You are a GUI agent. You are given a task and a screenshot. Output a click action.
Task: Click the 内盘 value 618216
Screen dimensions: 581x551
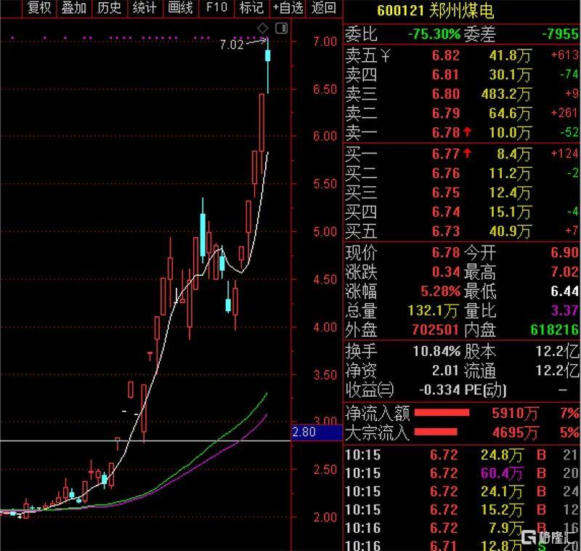554,329
